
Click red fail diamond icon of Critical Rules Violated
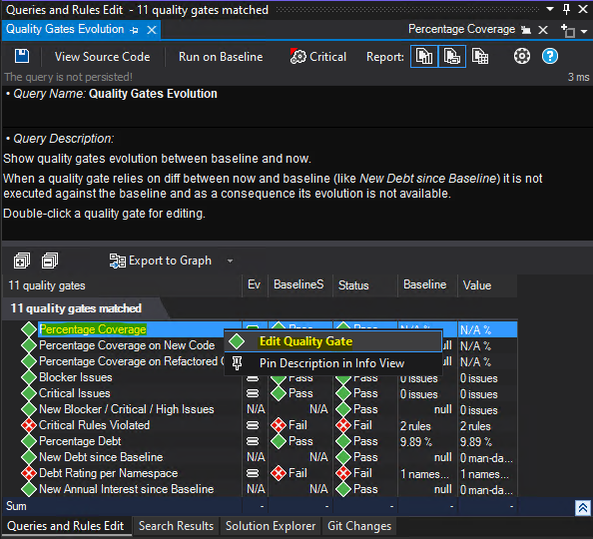29,425
